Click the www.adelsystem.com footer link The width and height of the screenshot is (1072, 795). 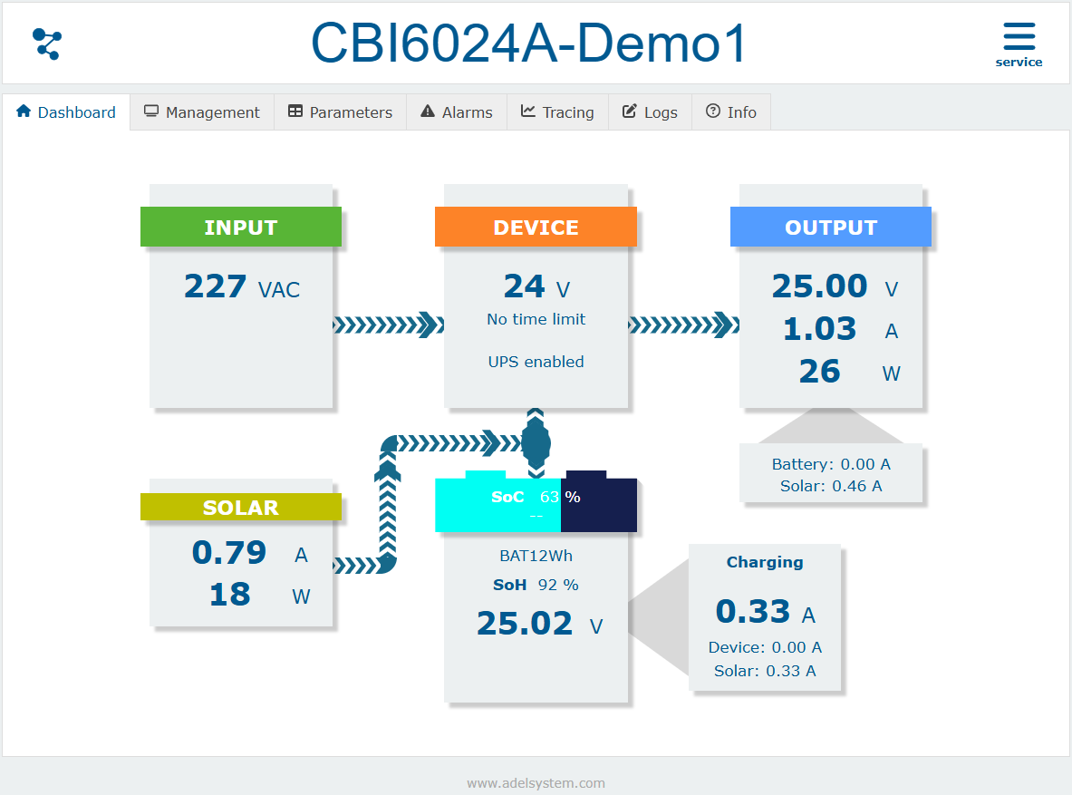point(536,782)
